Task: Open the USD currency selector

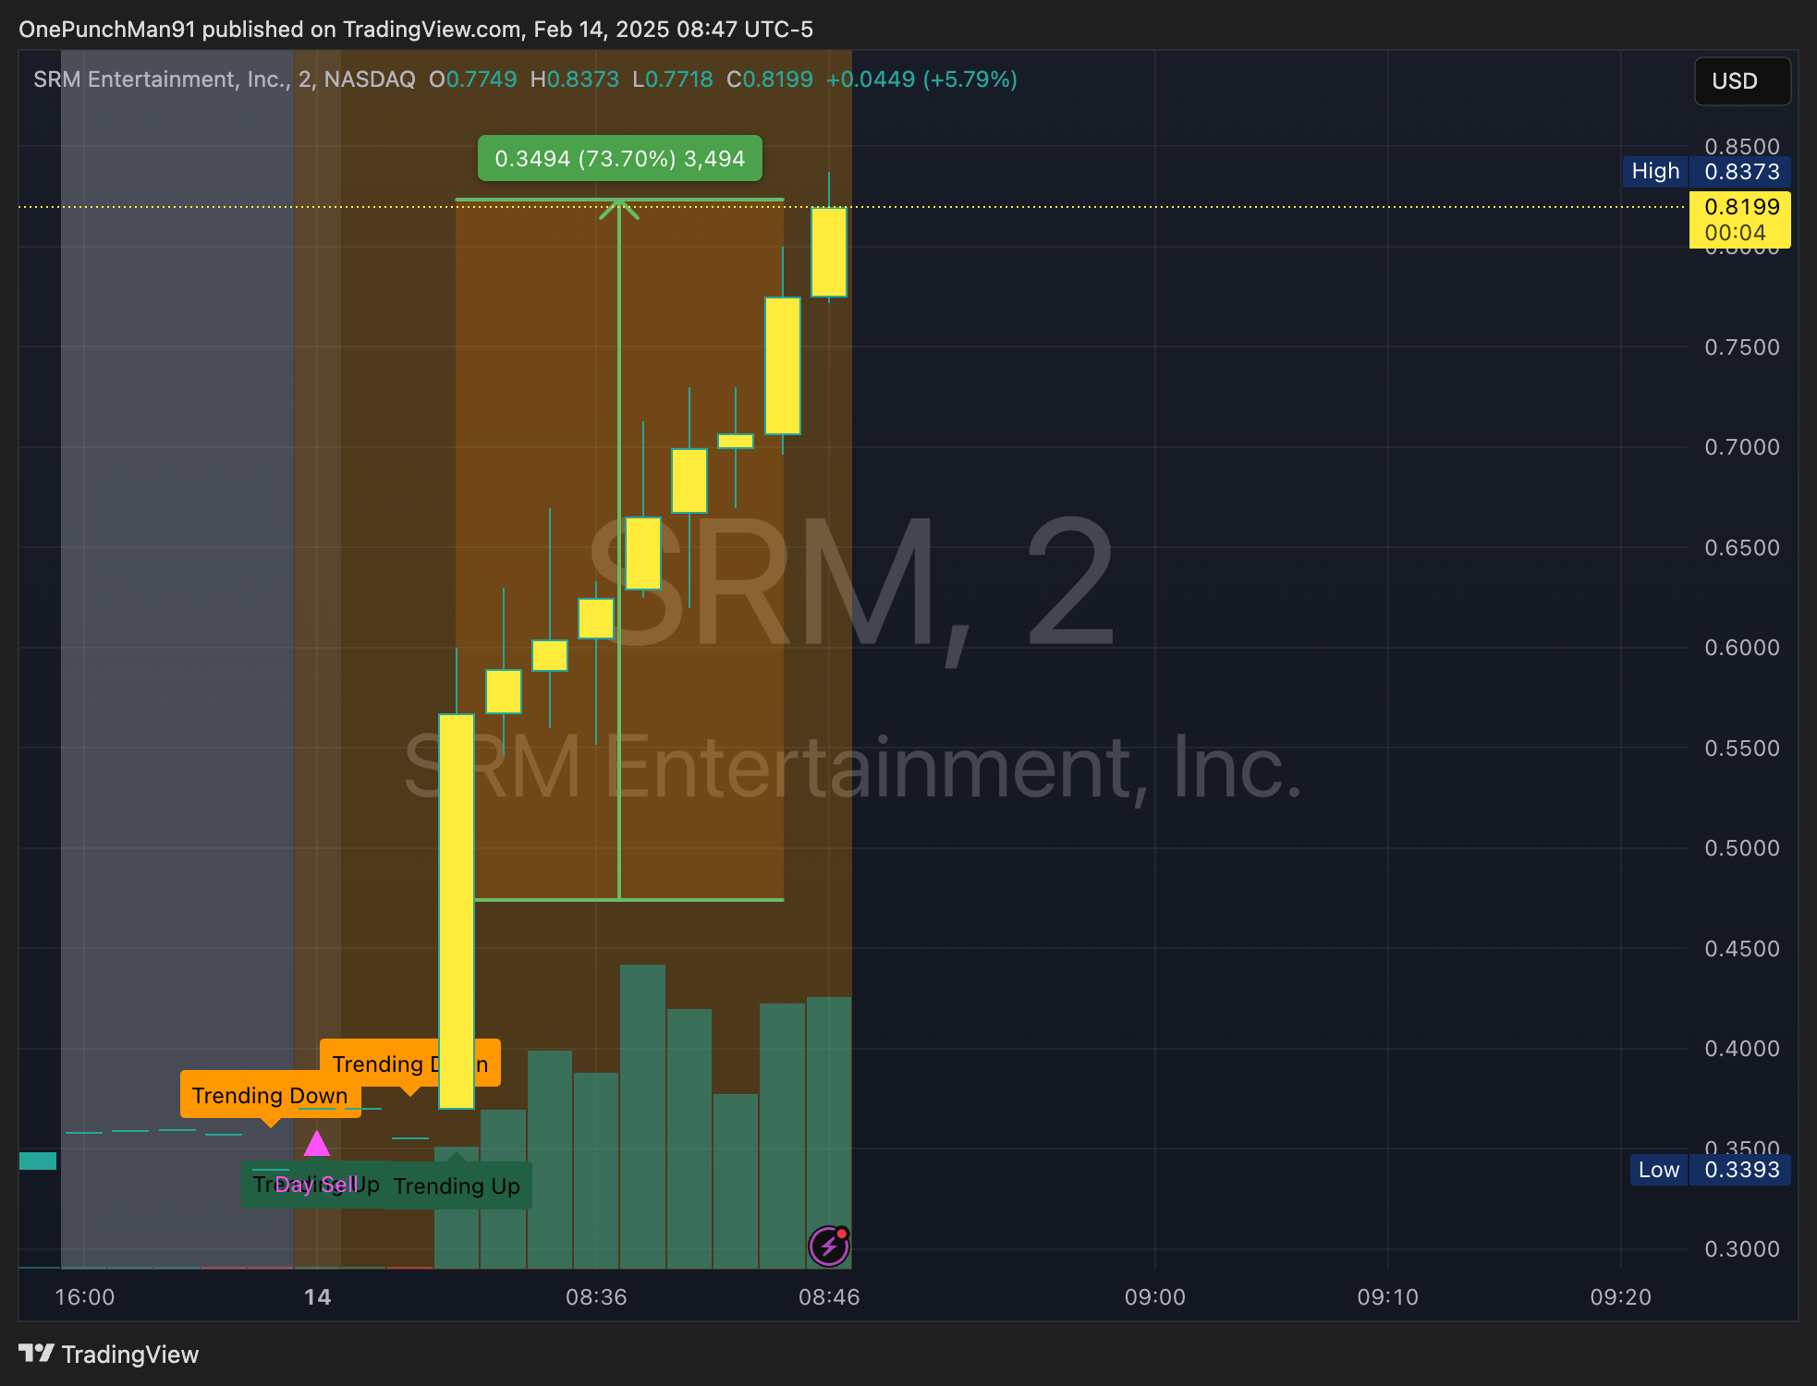Action: (x=1742, y=81)
